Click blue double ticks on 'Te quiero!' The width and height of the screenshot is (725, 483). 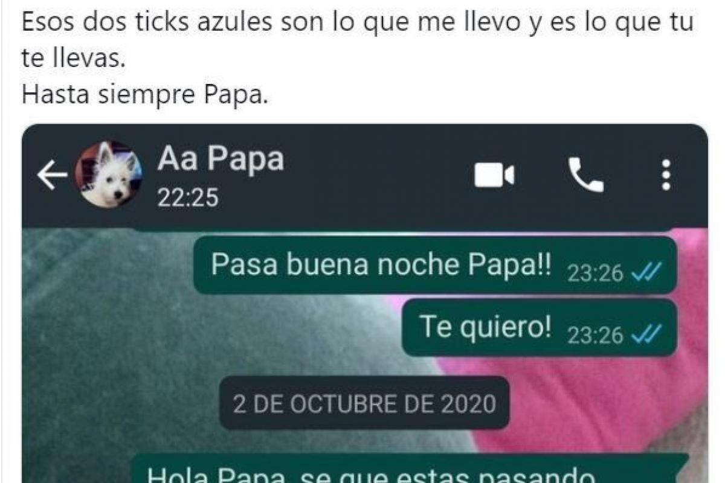coord(646,334)
